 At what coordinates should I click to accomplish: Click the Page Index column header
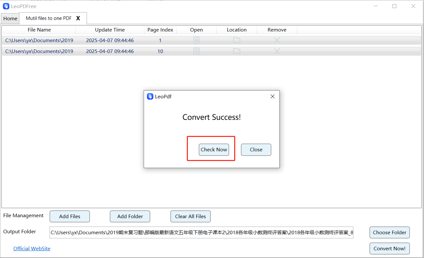(x=160, y=30)
